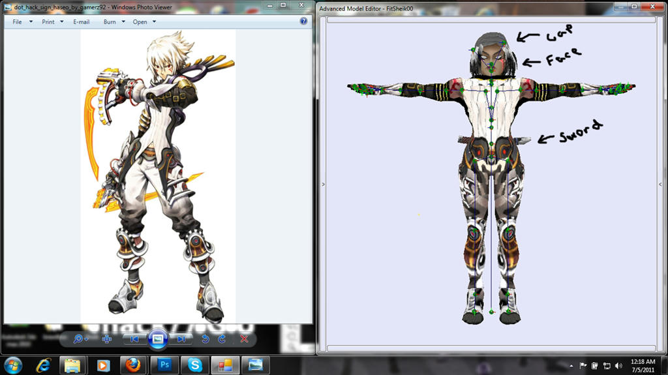Open the Burn dropdown menu
The width and height of the screenshot is (668, 375).
[114, 22]
